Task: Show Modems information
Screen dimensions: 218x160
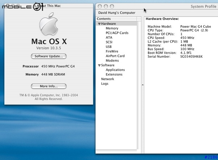Action: click(x=112, y=61)
